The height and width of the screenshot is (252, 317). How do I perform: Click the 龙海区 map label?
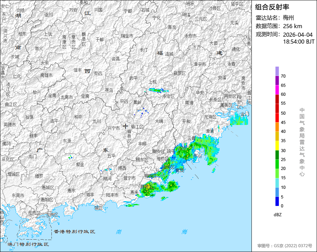coord(210,117)
